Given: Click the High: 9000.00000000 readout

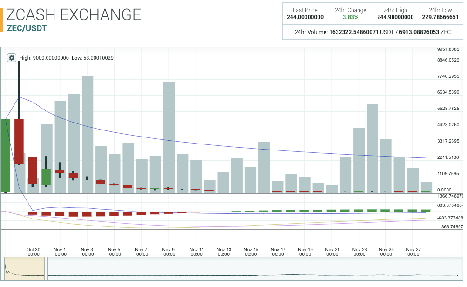Looking at the screenshot, I should [x=44, y=58].
